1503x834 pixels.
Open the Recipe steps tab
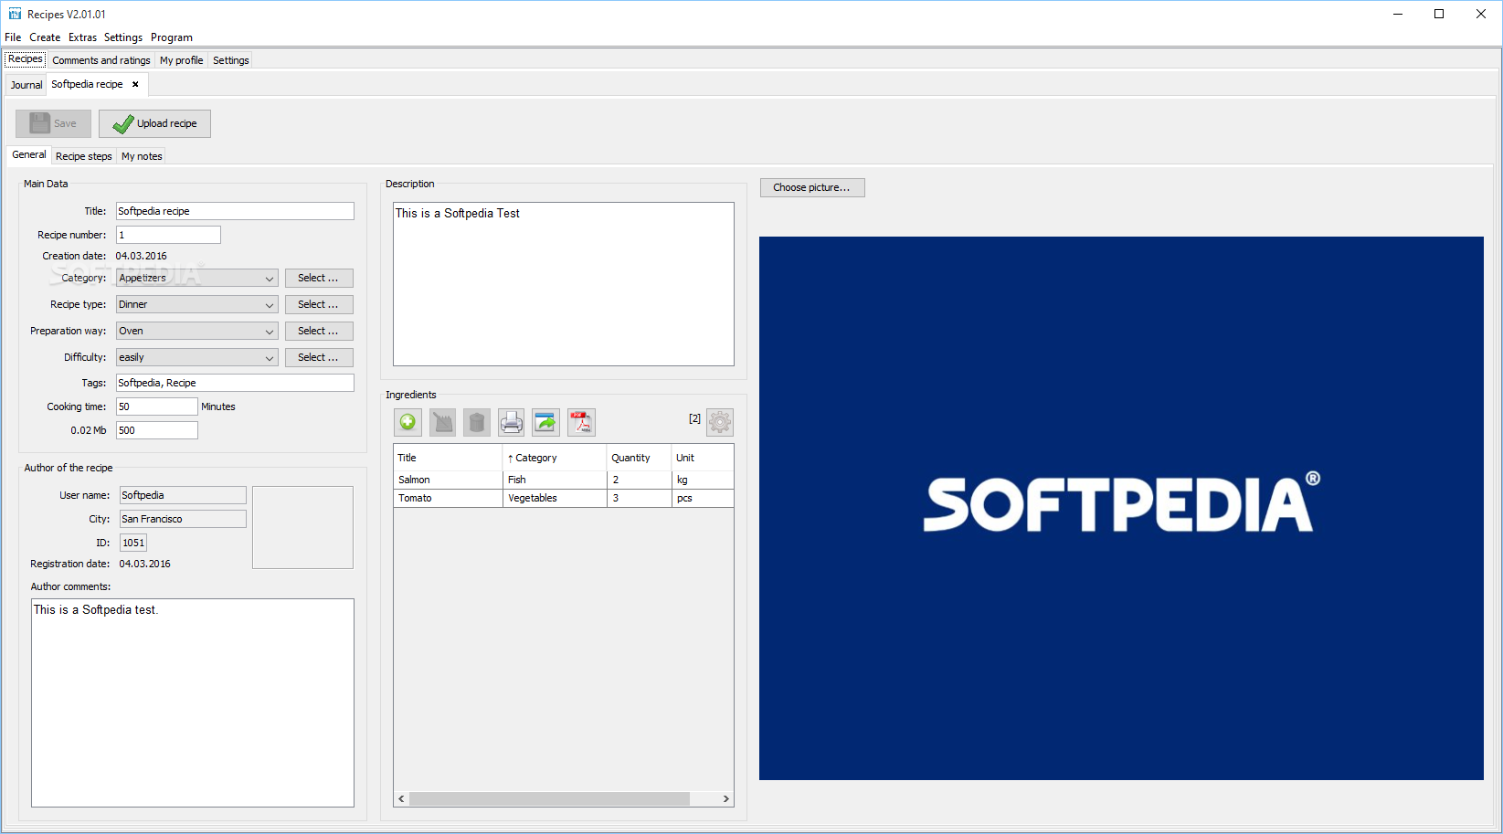point(84,156)
